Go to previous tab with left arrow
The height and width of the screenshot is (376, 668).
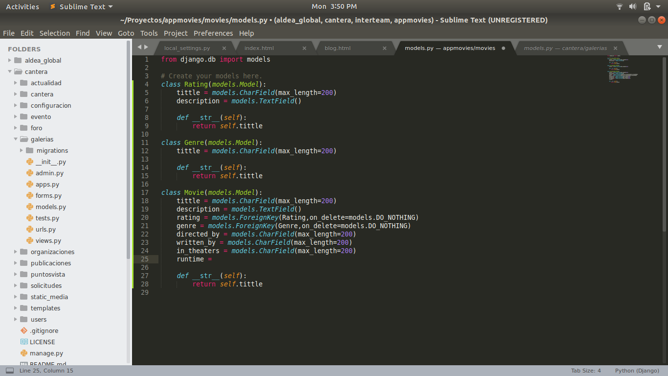click(139, 47)
